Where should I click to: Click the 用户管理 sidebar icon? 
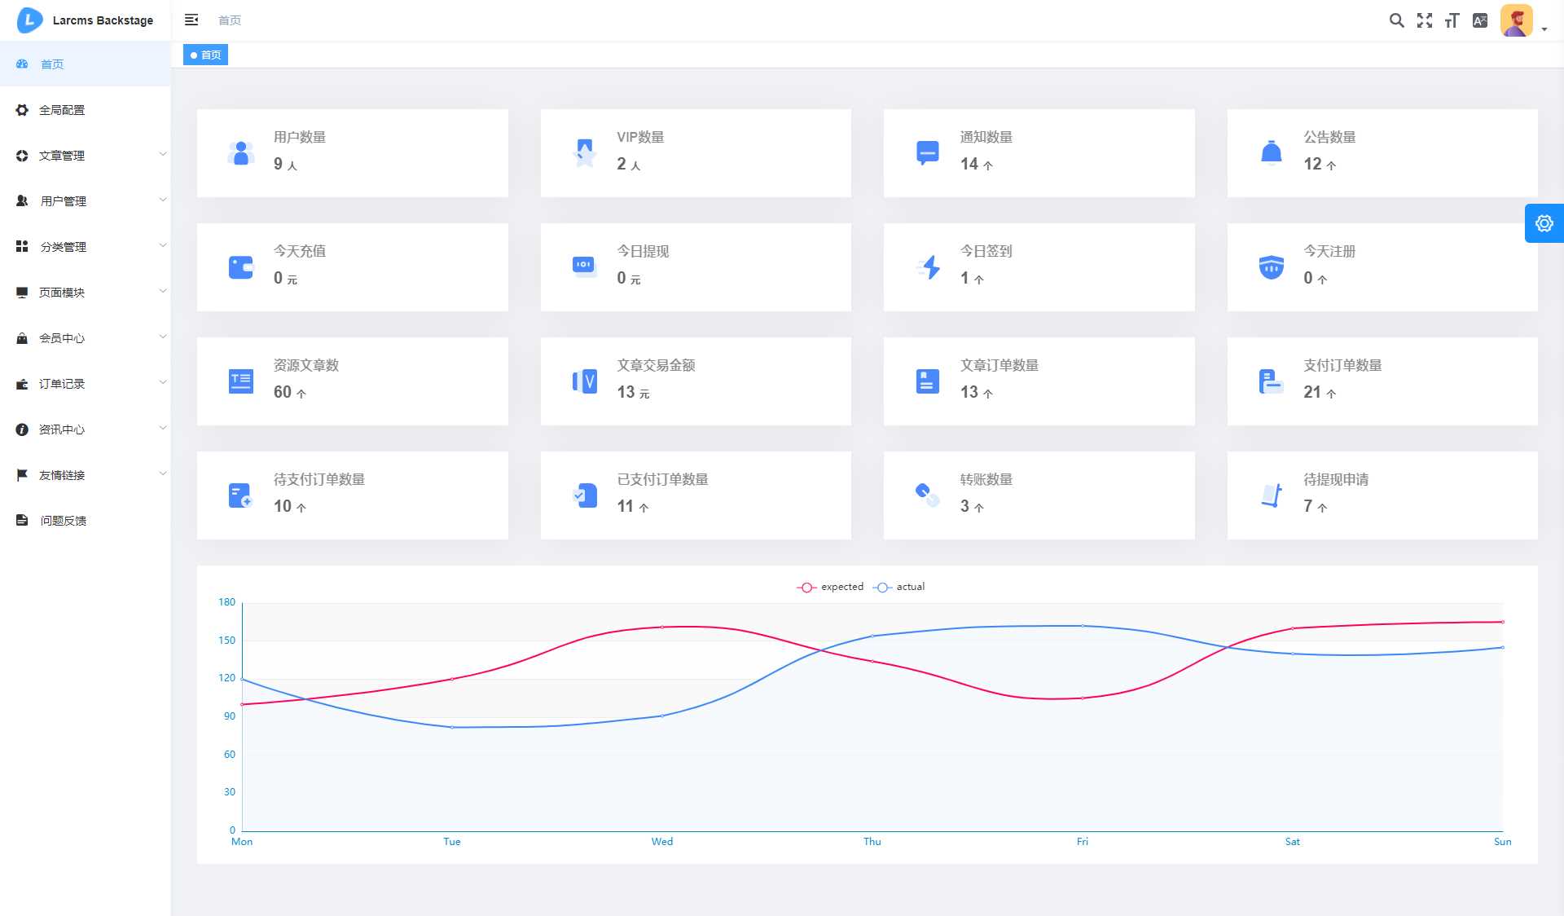[22, 202]
